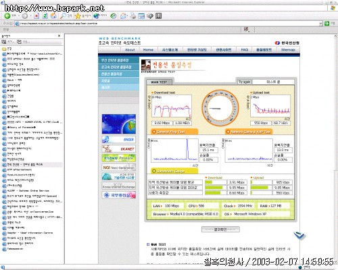Click the '3.91 Mbps' download gauge value
Image resolution: width=338 pixels, height=270 pixels.
point(237,182)
